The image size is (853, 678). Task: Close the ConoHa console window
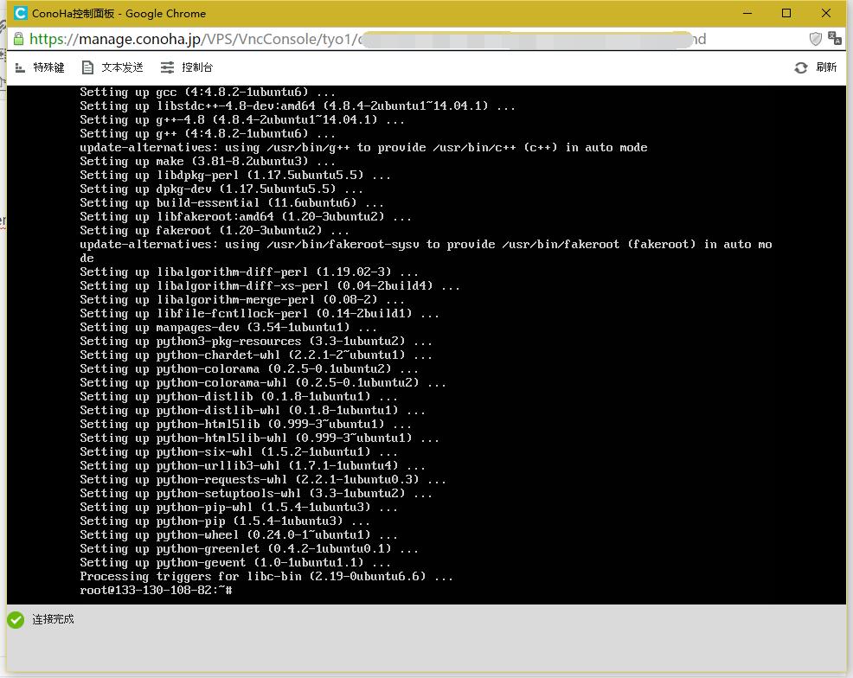click(x=826, y=13)
